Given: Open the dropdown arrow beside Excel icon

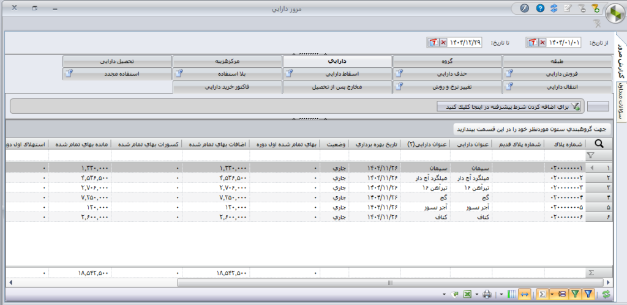Looking at the screenshot, I should [x=476, y=295].
